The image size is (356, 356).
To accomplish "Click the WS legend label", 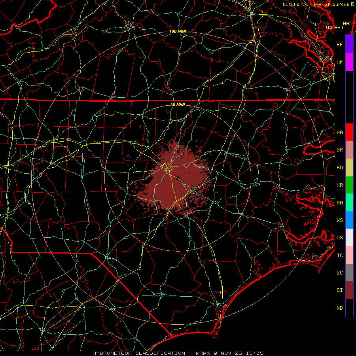I will click(x=339, y=220).
